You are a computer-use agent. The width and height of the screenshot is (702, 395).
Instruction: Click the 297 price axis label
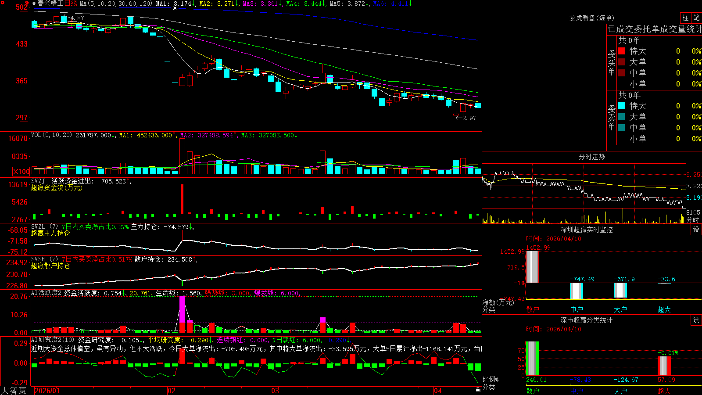[x=21, y=118]
